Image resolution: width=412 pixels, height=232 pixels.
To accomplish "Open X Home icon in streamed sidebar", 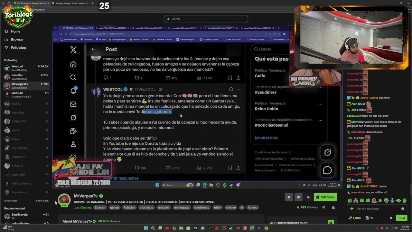I will tap(73, 64).
